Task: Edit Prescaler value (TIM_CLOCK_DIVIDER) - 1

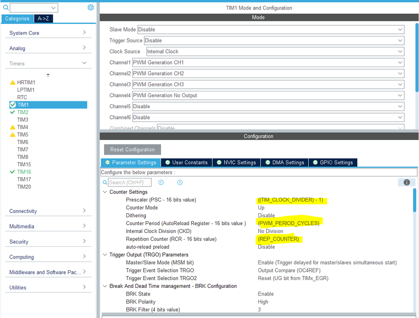Action: [290, 200]
